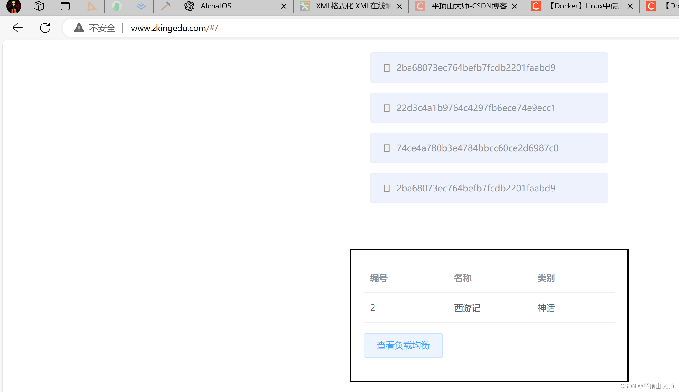Select first entry 2ba68073ec764befb7fcdb2201faabd9
The image size is (679, 392).
coord(489,67)
